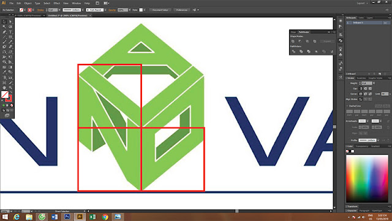Viewport: 392px width, 221px height.
Task: Open the Effect menu
Action: [x=57, y=3]
